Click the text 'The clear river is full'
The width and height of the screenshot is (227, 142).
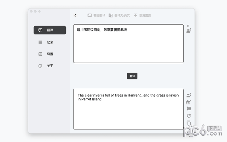click(94, 95)
